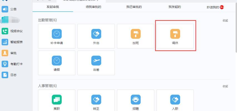Click the blurred sidebar item below 公告
237x111 pixels.
10,20
